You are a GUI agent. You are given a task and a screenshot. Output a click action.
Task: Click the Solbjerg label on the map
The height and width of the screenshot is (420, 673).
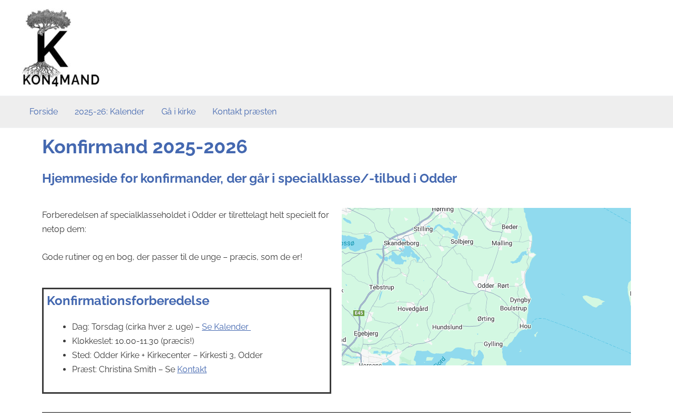tap(462, 241)
